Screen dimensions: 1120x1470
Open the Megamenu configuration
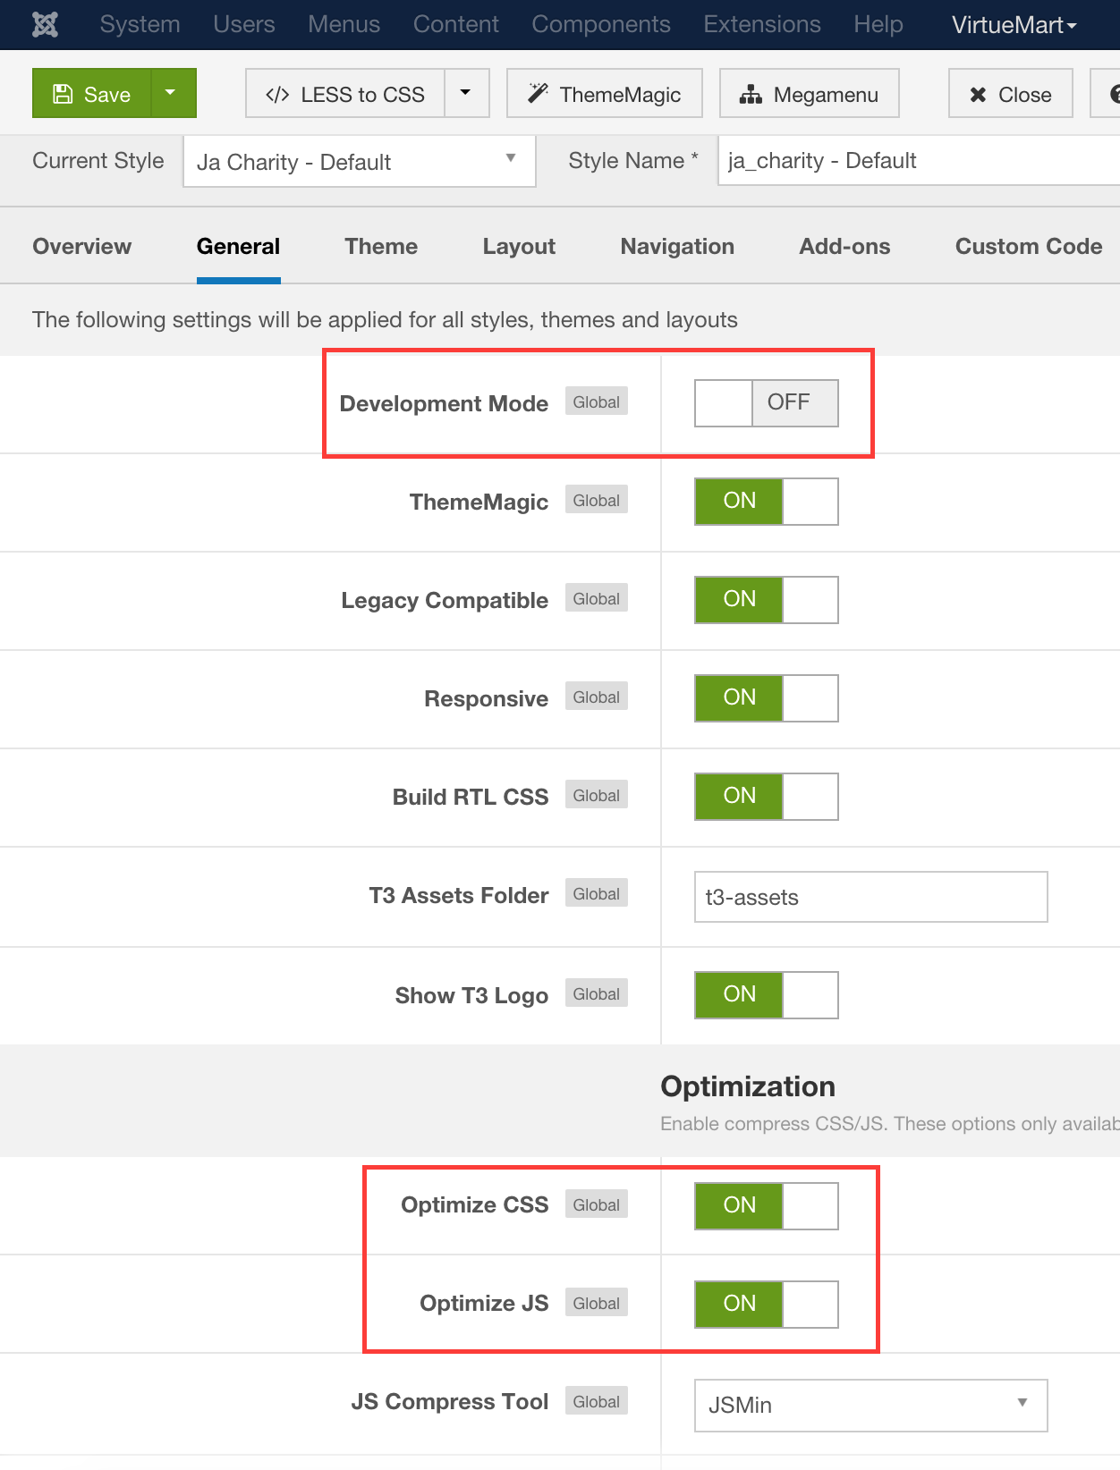tap(810, 94)
